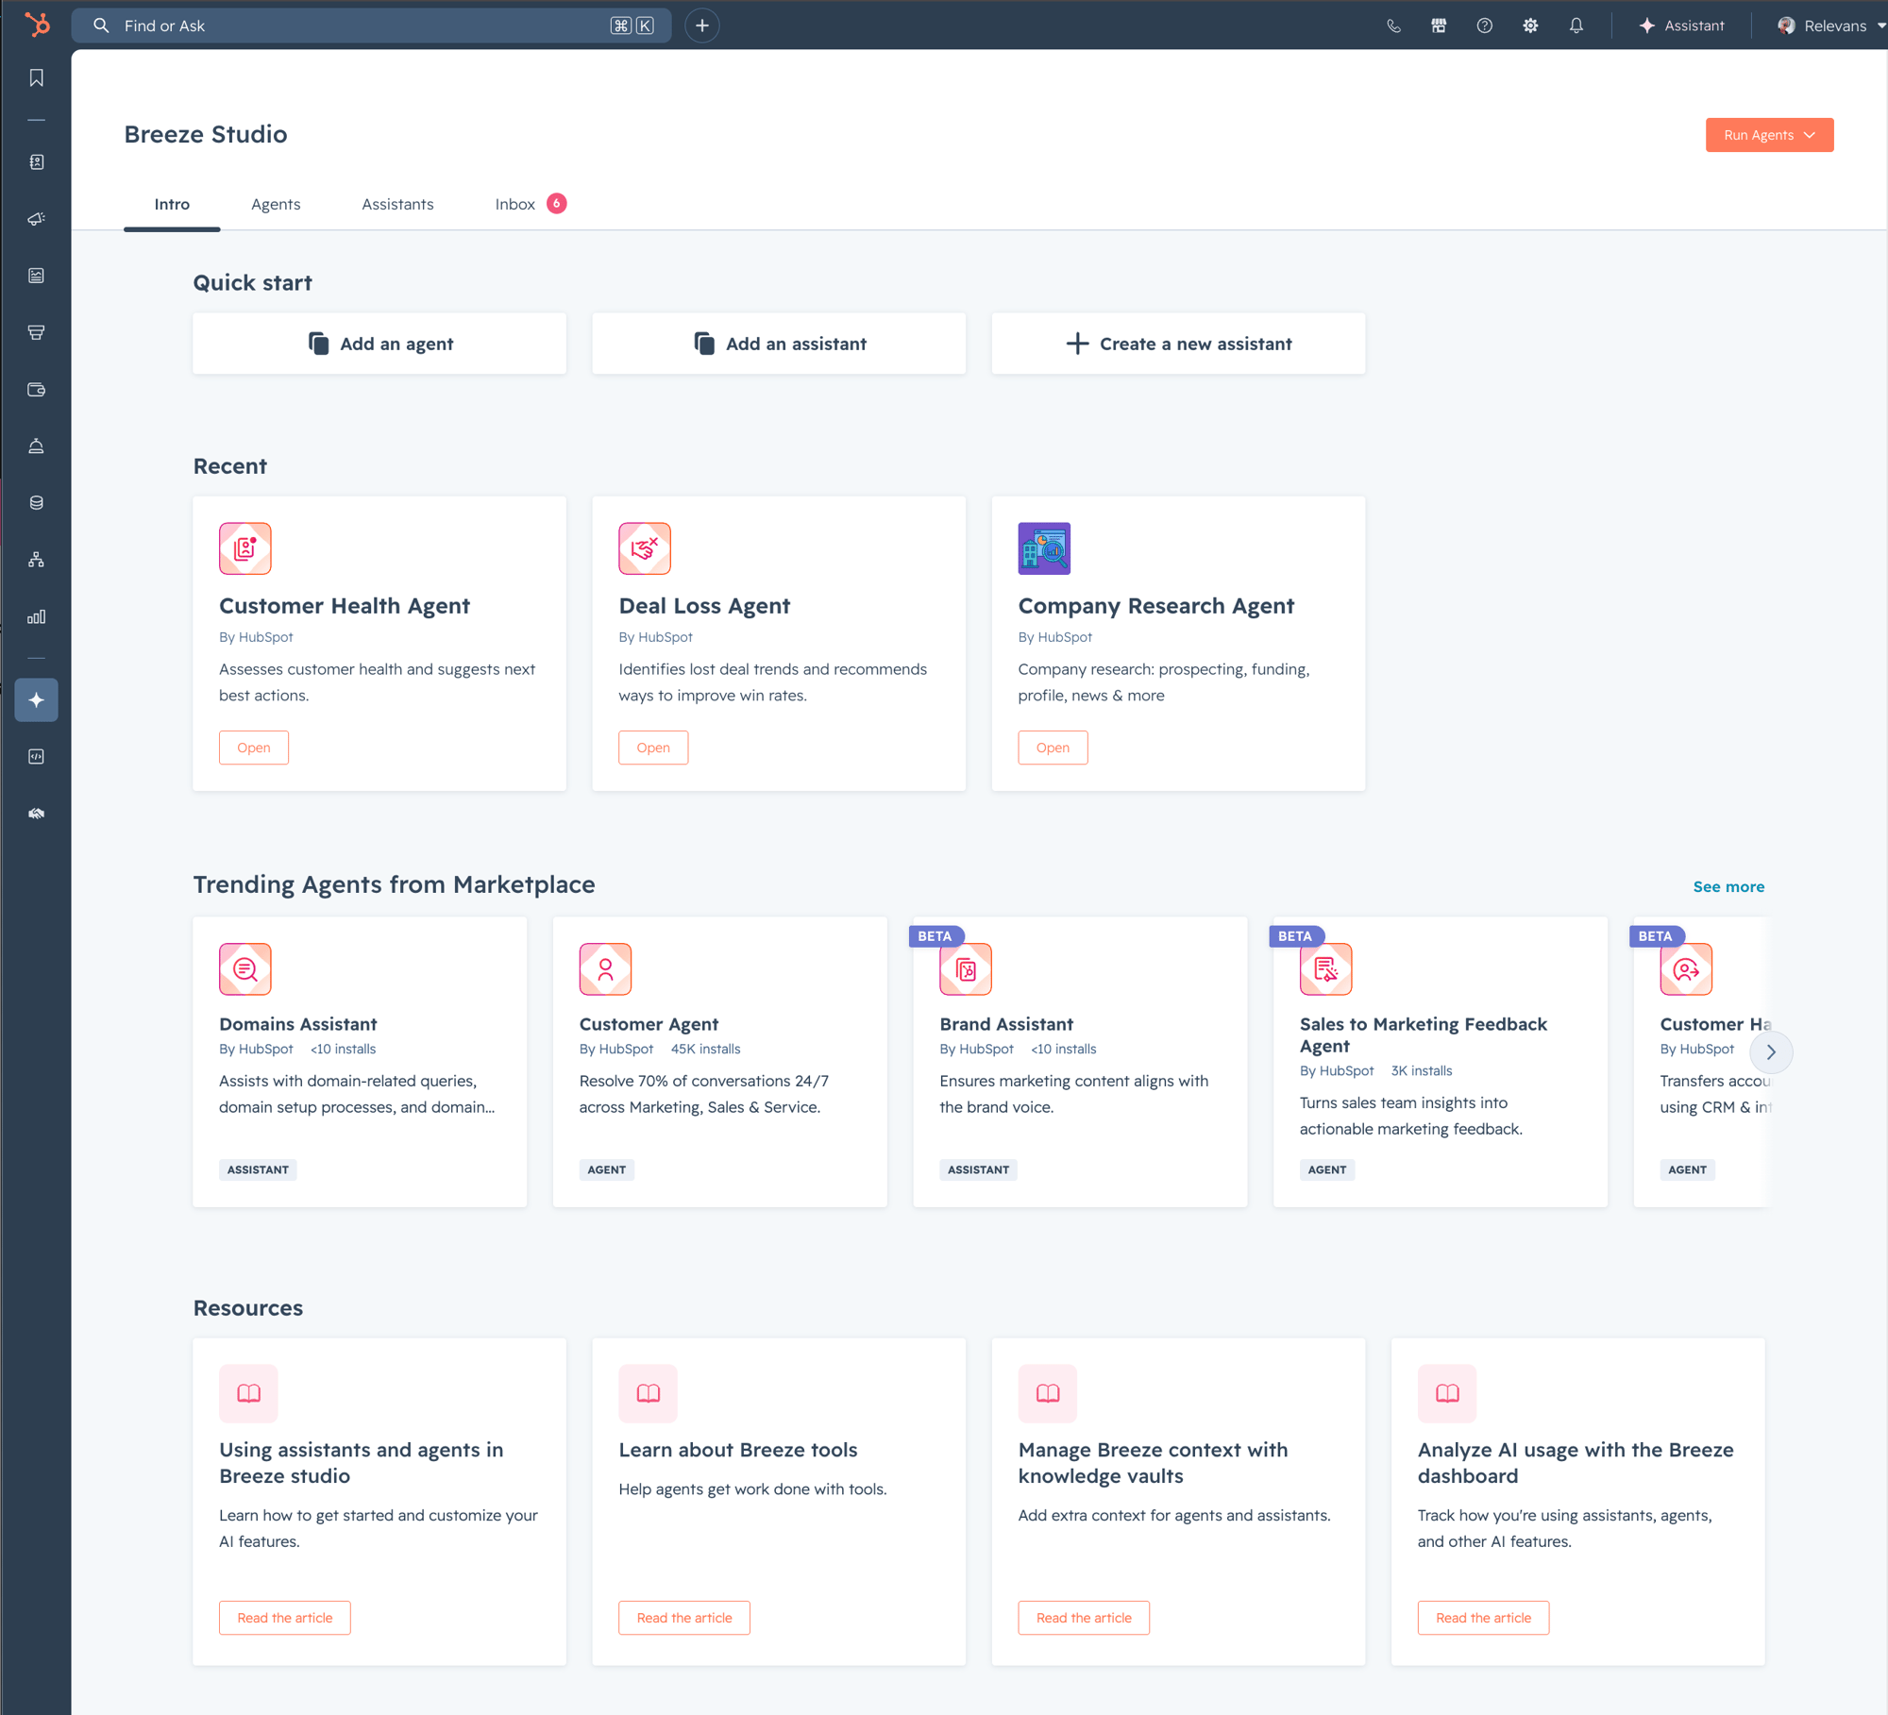
Task: Read the article on using assistants and agents
Action: pos(285,1618)
